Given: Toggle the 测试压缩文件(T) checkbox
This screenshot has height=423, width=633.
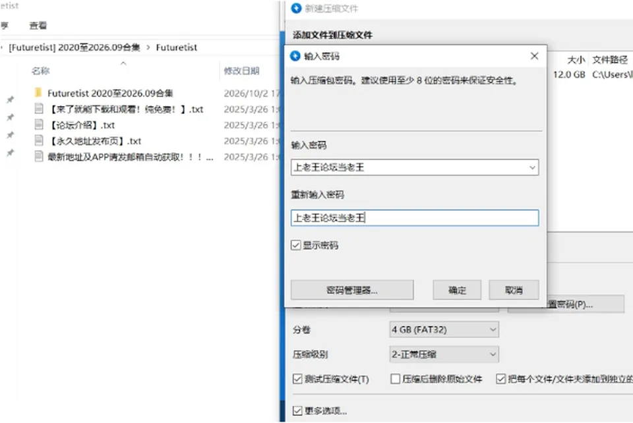Looking at the screenshot, I should (x=297, y=379).
